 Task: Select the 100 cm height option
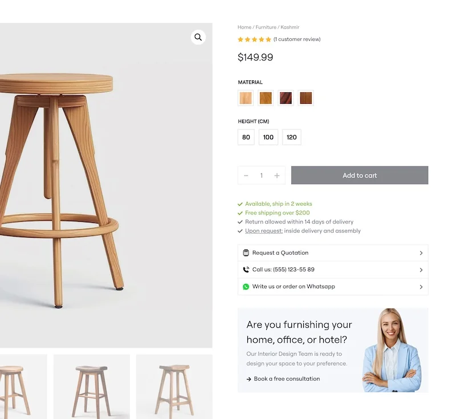(x=268, y=137)
